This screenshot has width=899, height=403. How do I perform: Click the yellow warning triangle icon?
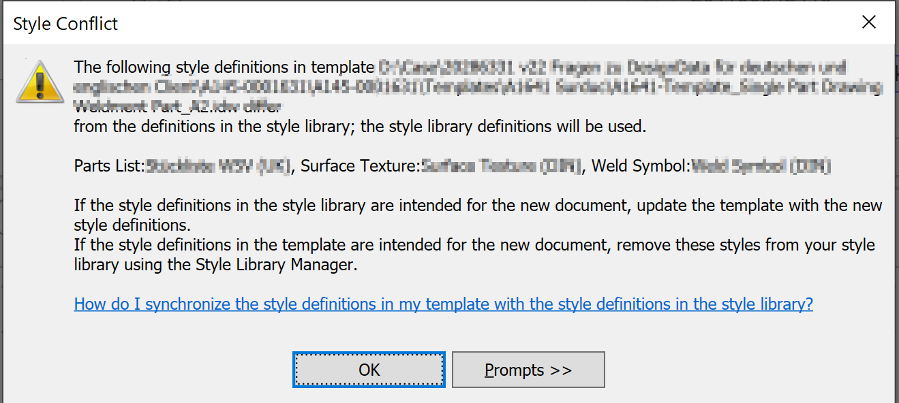(40, 82)
